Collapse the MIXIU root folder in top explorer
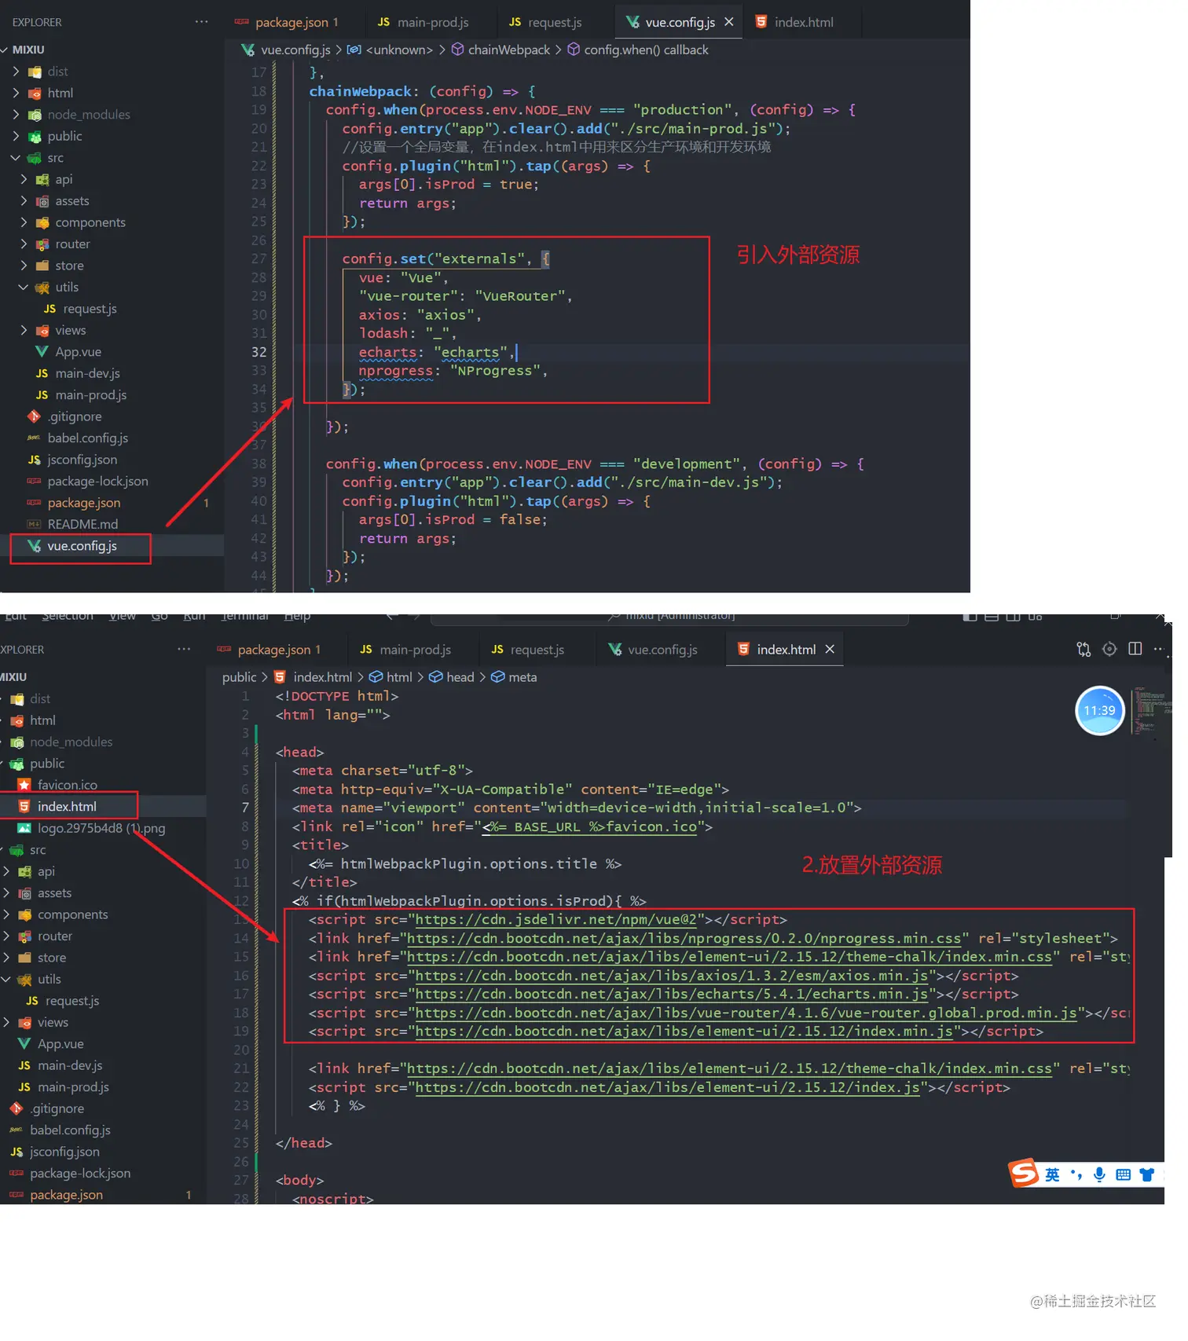The image size is (1188, 1341). [5, 49]
